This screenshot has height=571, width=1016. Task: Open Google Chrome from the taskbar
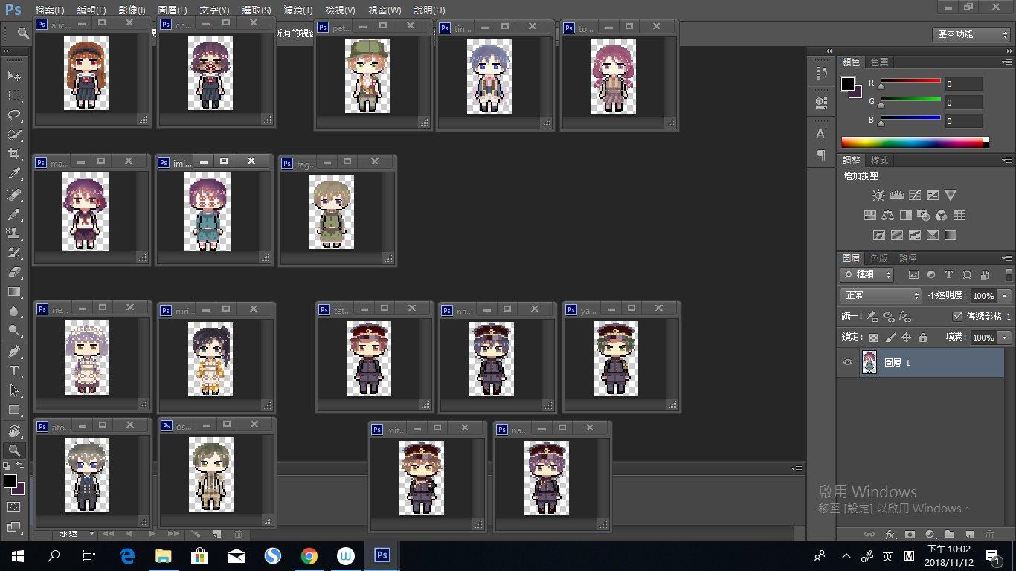[x=309, y=556]
